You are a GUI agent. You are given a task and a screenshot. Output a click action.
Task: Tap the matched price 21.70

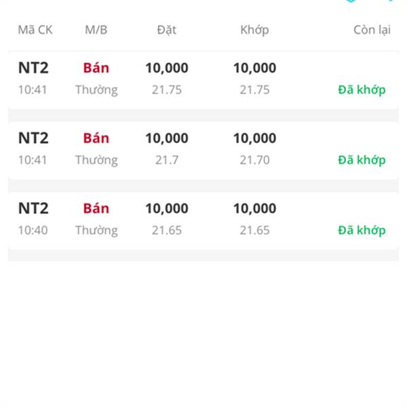(x=254, y=160)
